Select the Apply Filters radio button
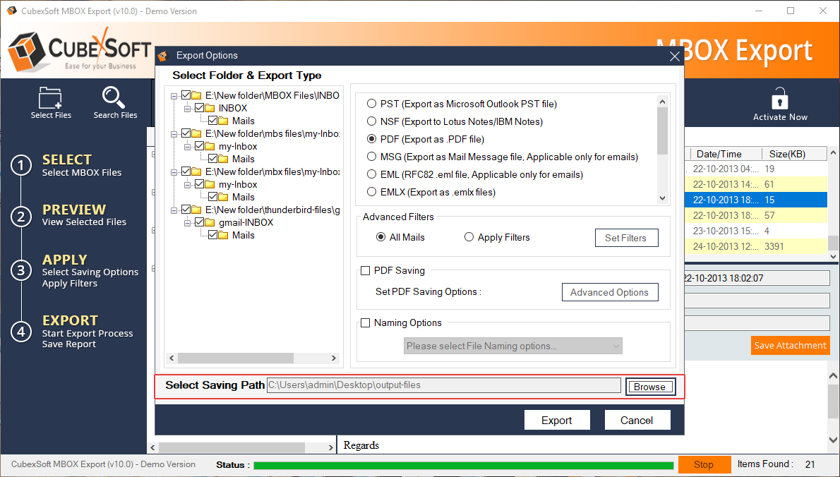Viewport: 840px width, 477px height. pyautogui.click(x=469, y=238)
